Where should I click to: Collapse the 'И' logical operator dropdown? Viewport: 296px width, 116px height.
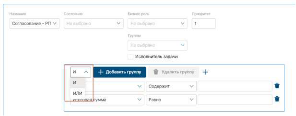81,72
